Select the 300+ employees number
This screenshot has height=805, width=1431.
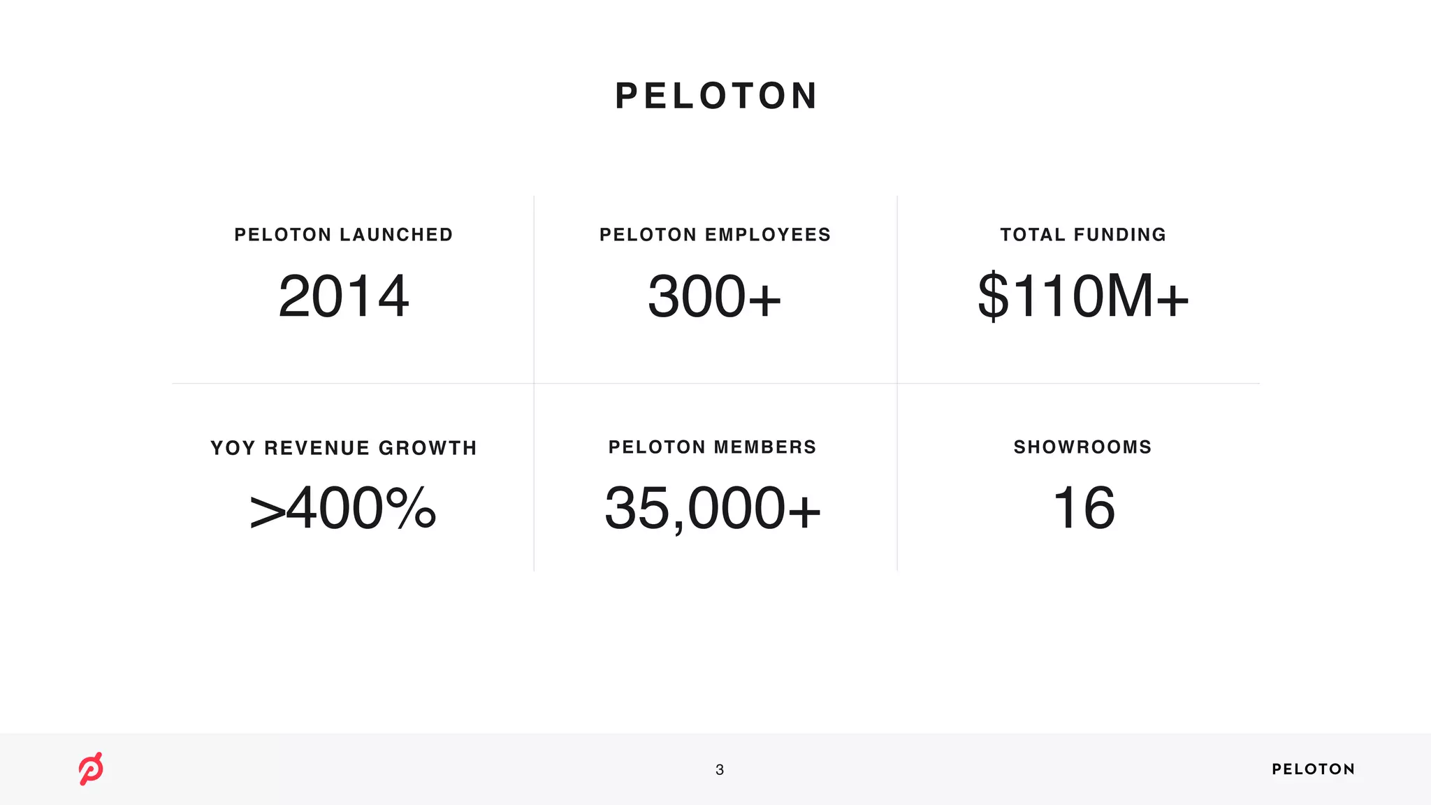(x=714, y=296)
